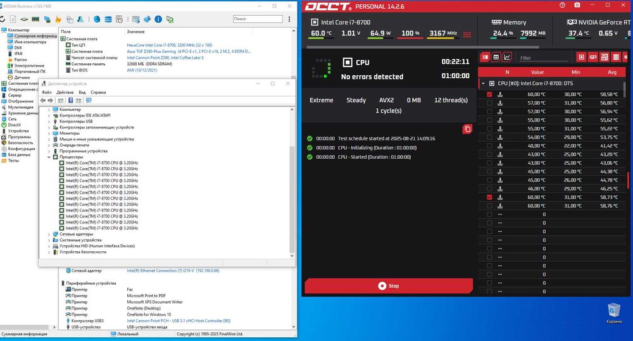Sort the OCCT table by the Avg column

click(611, 72)
